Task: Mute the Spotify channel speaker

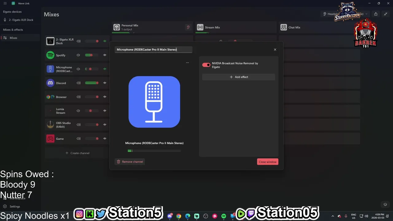Action: (79, 55)
